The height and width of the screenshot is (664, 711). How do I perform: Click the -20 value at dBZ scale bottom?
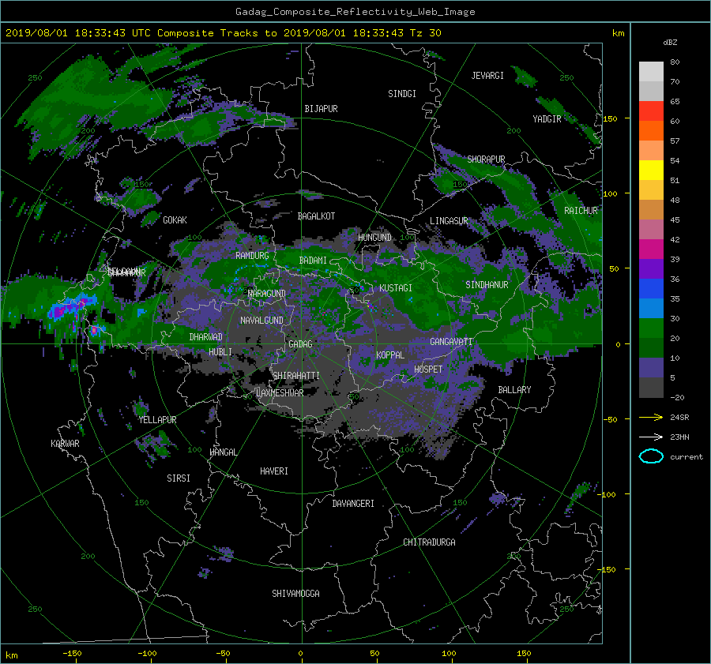(677, 397)
